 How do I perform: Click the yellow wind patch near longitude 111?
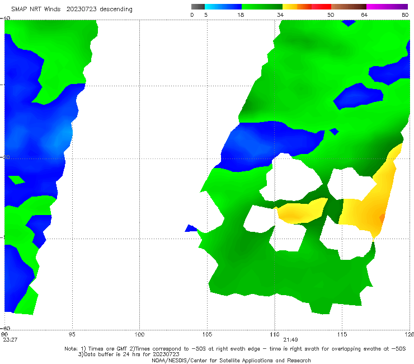(x=301, y=211)
